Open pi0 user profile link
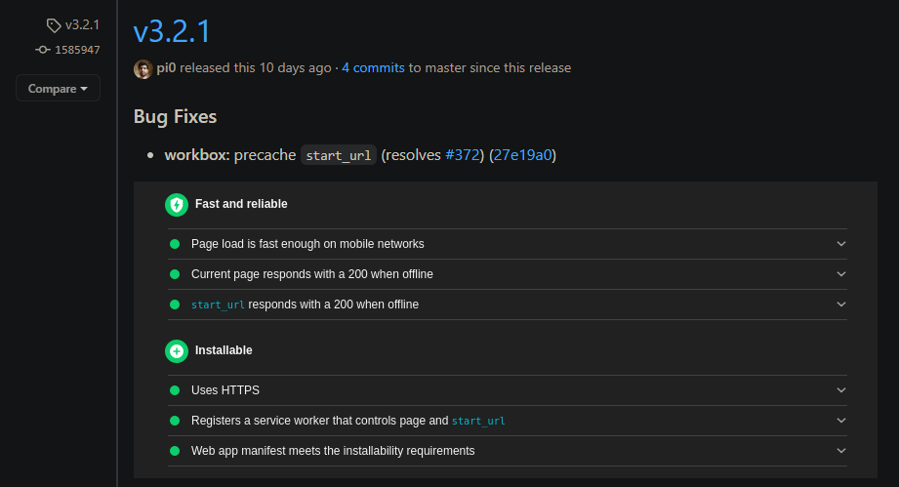The image size is (899, 487). tap(166, 67)
